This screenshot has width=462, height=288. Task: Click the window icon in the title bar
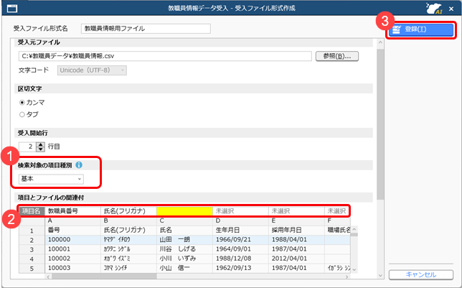click(x=12, y=9)
